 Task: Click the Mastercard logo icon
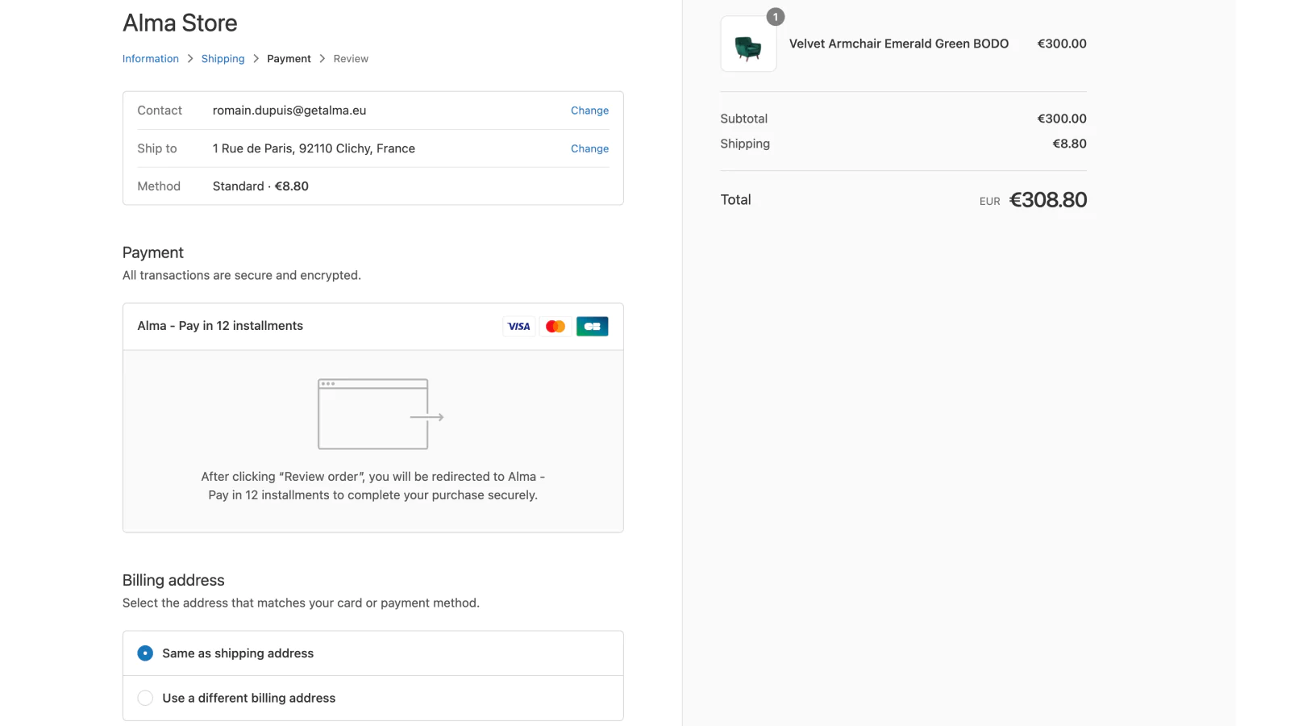556,327
